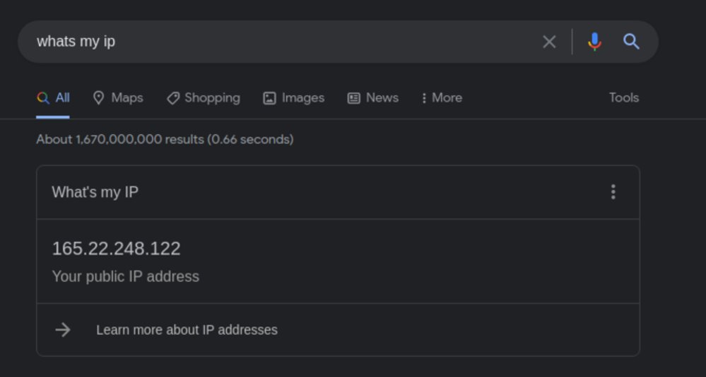This screenshot has width=706, height=377.
Task: Click the What's my IP card heading
Action: pyautogui.click(x=95, y=192)
